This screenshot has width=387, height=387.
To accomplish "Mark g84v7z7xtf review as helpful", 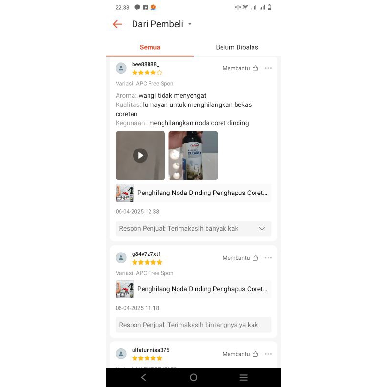I will pos(255,258).
